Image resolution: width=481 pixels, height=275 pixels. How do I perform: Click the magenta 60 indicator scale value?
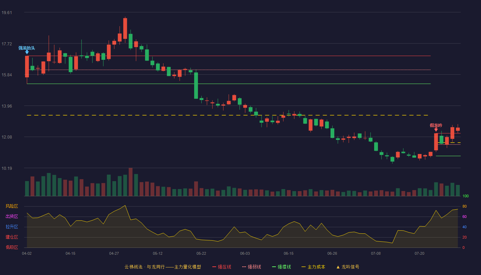coord(465,217)
